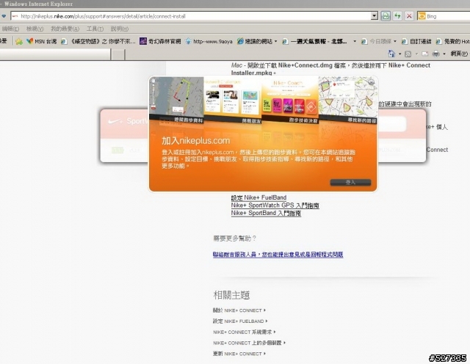Click the small new tab button

point(118,54)
